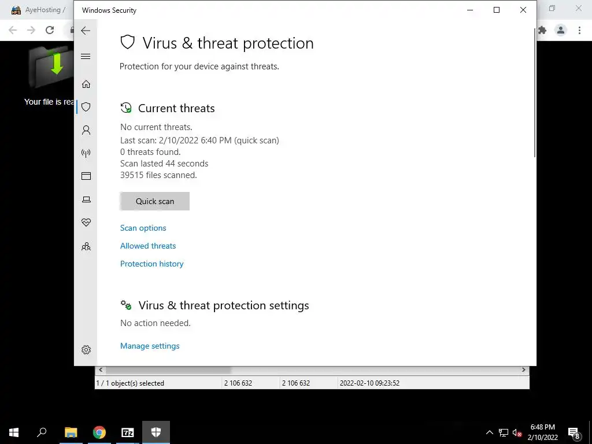The width and height of the screenshot is (592, 444).
Task: Show hidden tray icons chevron
Action: click(489, 432)
